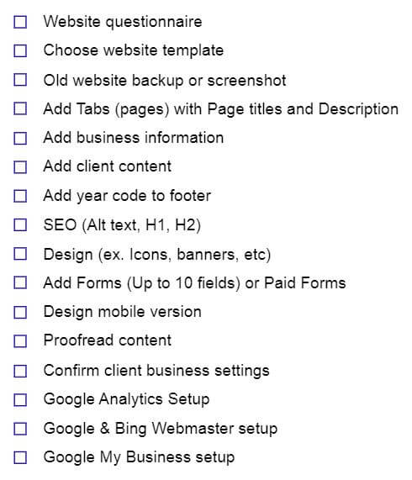
Task: Tick the Choose website template box
Action: pos(20,50)
